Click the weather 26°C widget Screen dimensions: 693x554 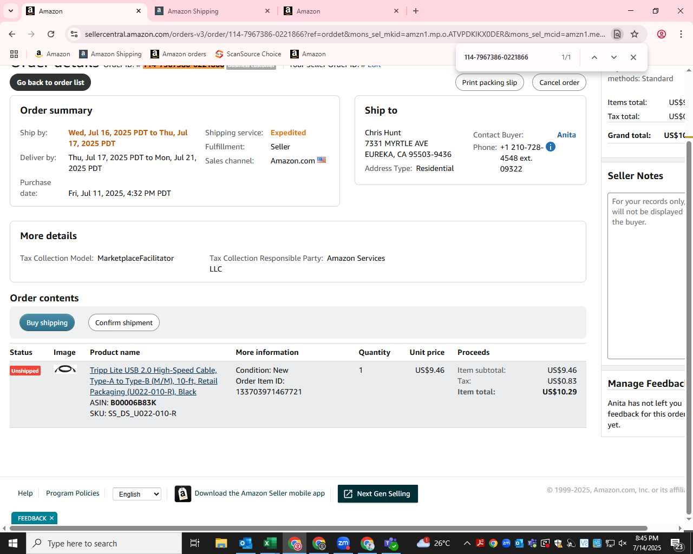433,543
